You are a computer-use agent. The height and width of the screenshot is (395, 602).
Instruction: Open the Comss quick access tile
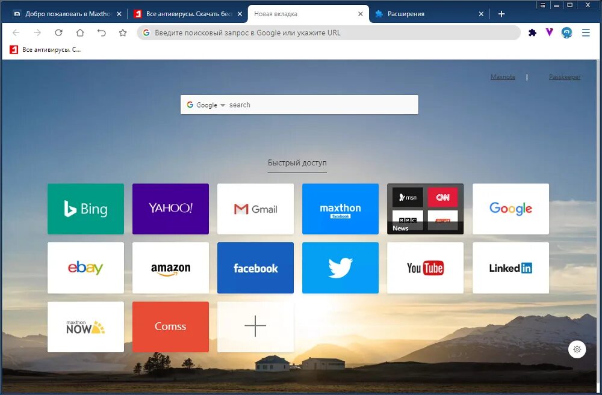[x=170, y=326]
